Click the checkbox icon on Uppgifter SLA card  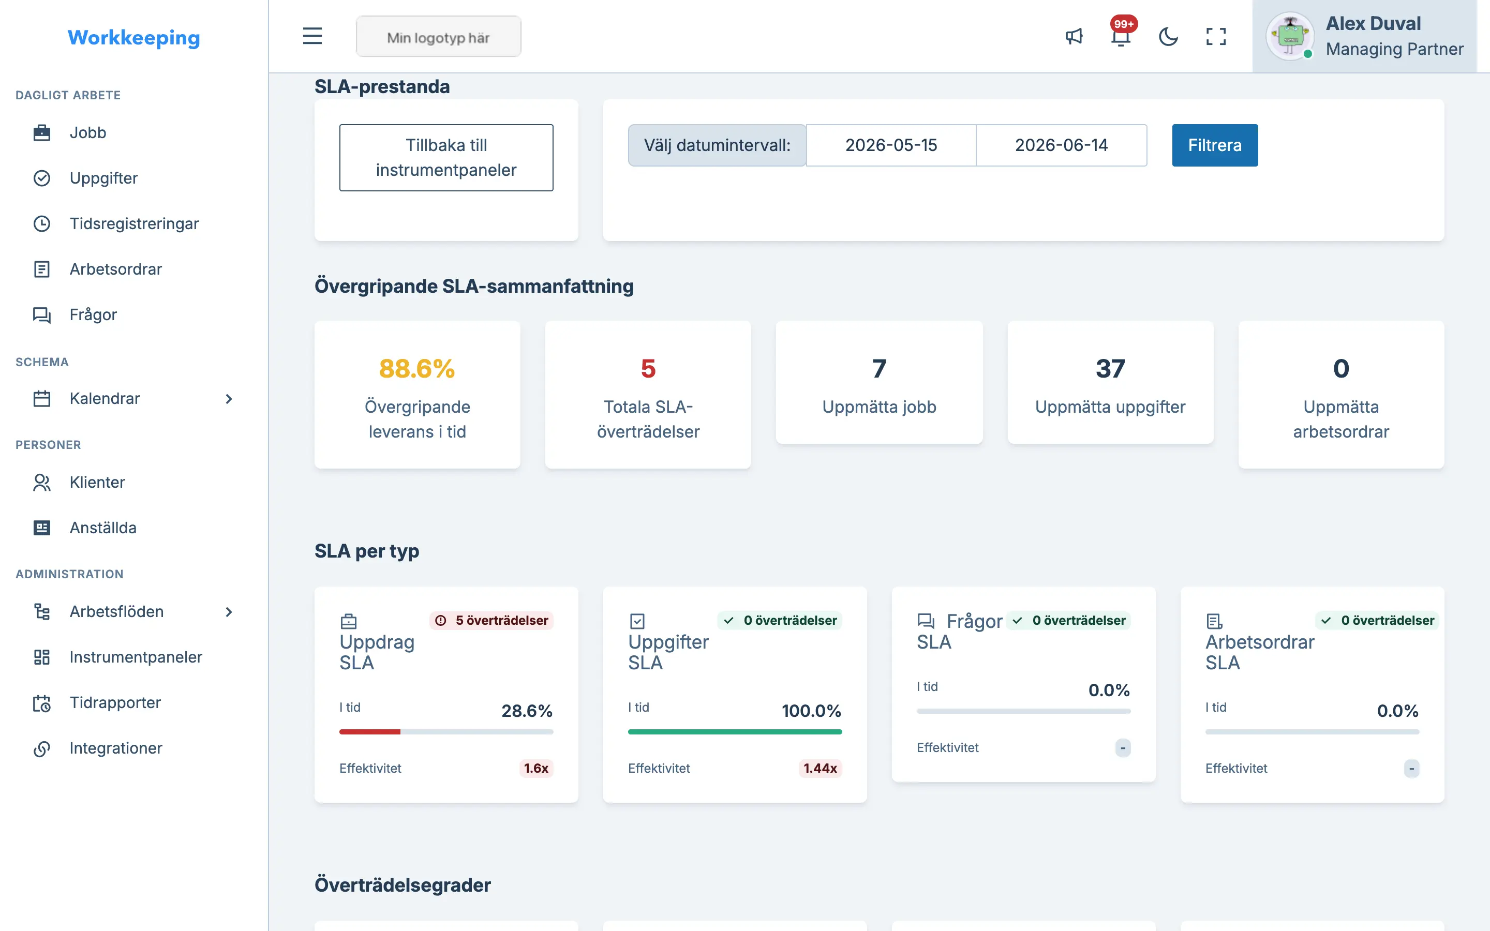[x=637, y=621]
